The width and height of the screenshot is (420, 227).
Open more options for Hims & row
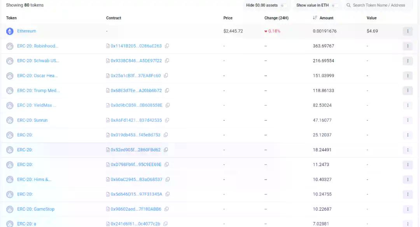(x=408, y=179)
